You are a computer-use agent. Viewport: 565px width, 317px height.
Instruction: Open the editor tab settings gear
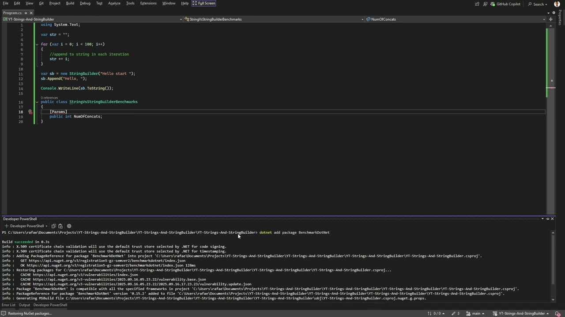click(x=554, y=13)
